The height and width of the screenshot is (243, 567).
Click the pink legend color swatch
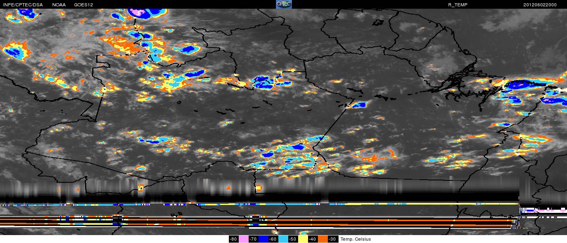point(244,239)
